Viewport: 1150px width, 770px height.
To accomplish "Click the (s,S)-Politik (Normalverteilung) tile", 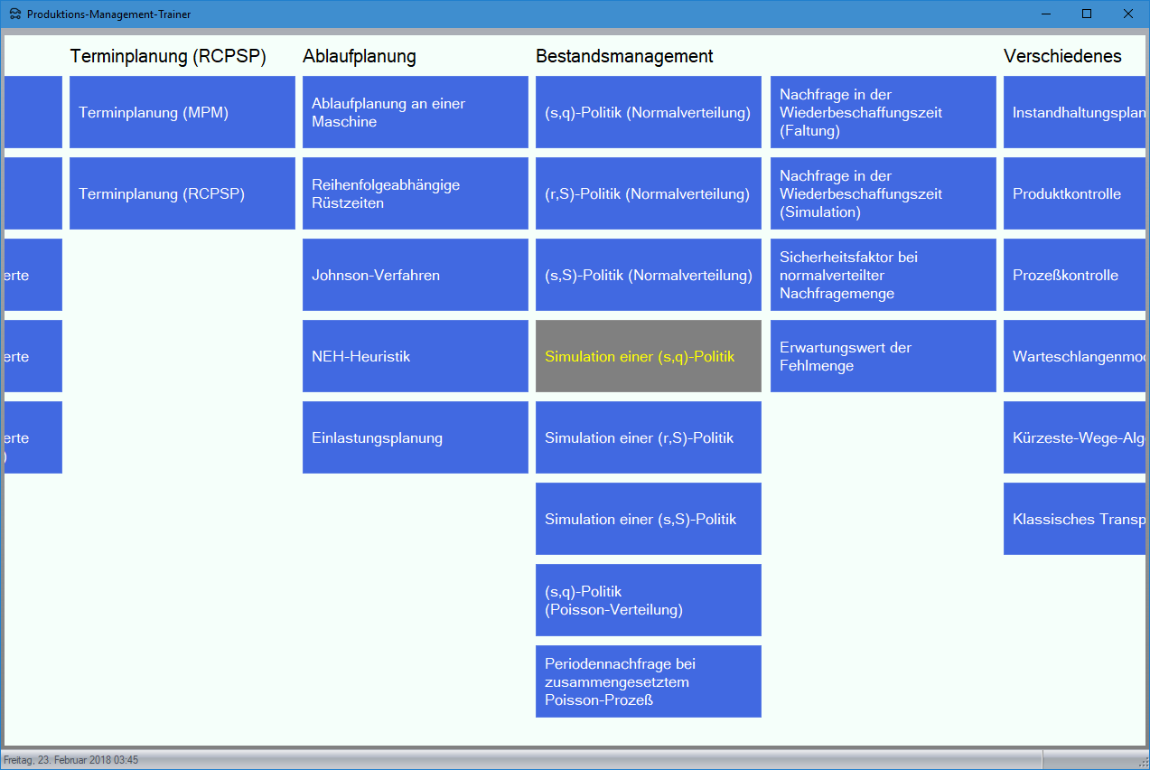I will [x=648, y=275].
